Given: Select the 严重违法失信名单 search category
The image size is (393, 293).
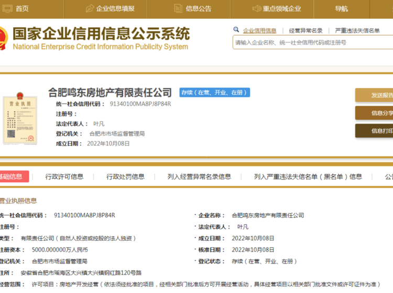Looking at the screenshot, I should (357, 31).
